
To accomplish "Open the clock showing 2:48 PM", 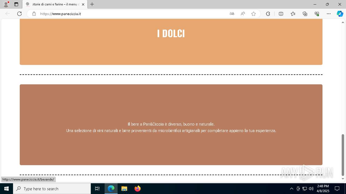I will (323, 189).
